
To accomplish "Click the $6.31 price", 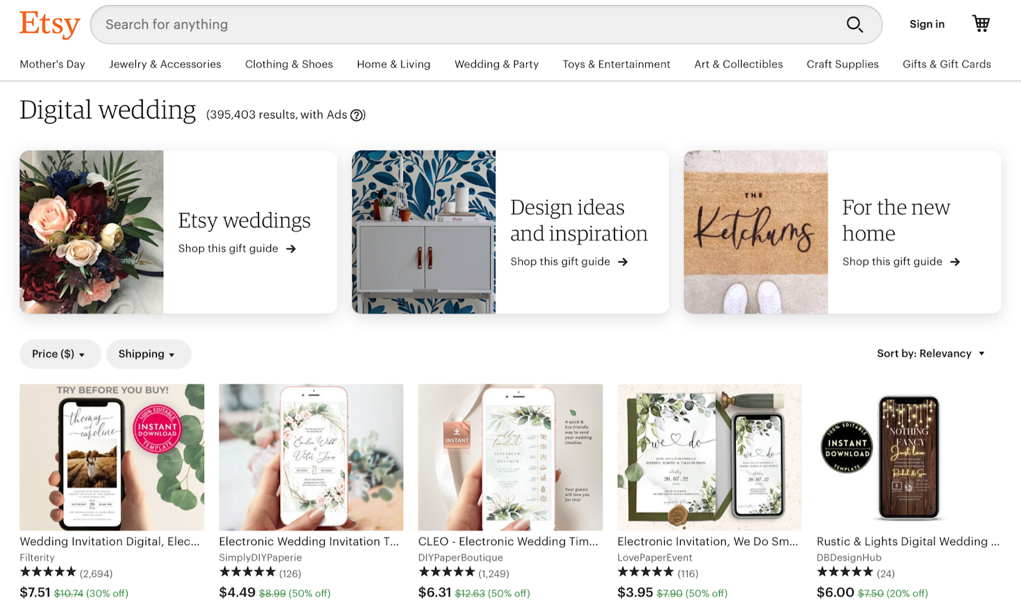I will pos(435,592).
